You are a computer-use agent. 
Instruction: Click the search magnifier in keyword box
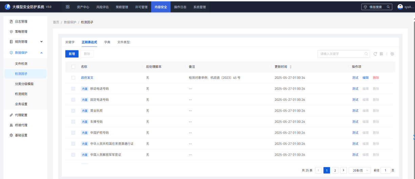(366, 54)
